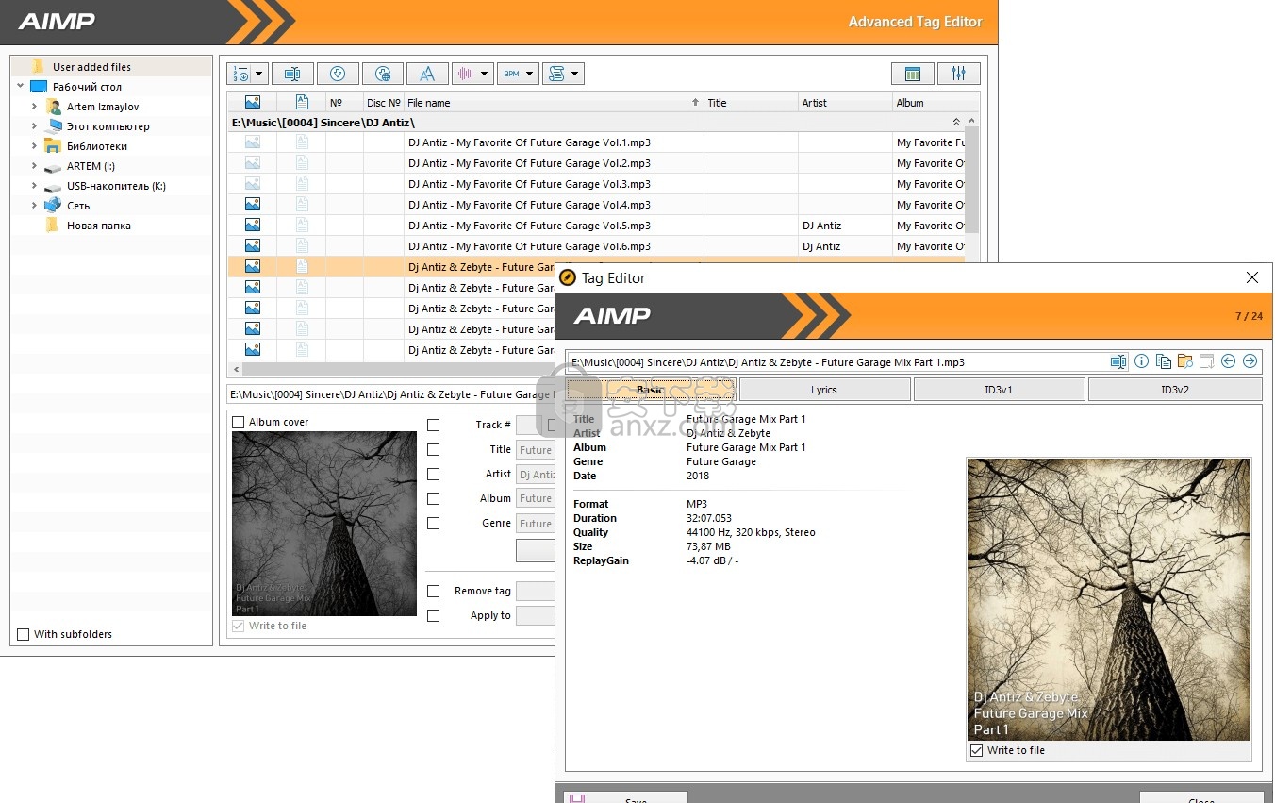The image size is (1275, 803).
Task: Uncheck Write to file in Tag Editor
Action: pyautogui.click(x=976, y=750)
